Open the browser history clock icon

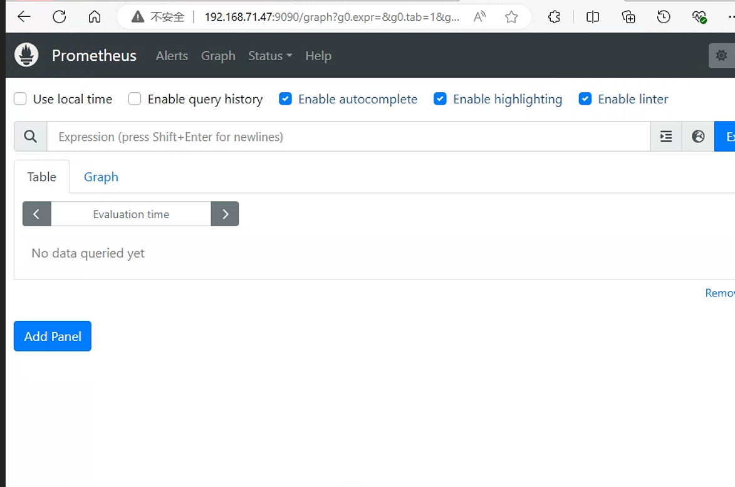point(664,18)
